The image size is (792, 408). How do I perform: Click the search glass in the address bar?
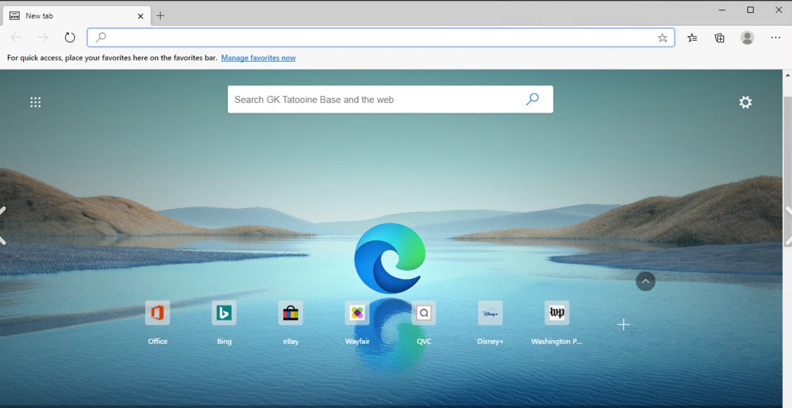101,37
